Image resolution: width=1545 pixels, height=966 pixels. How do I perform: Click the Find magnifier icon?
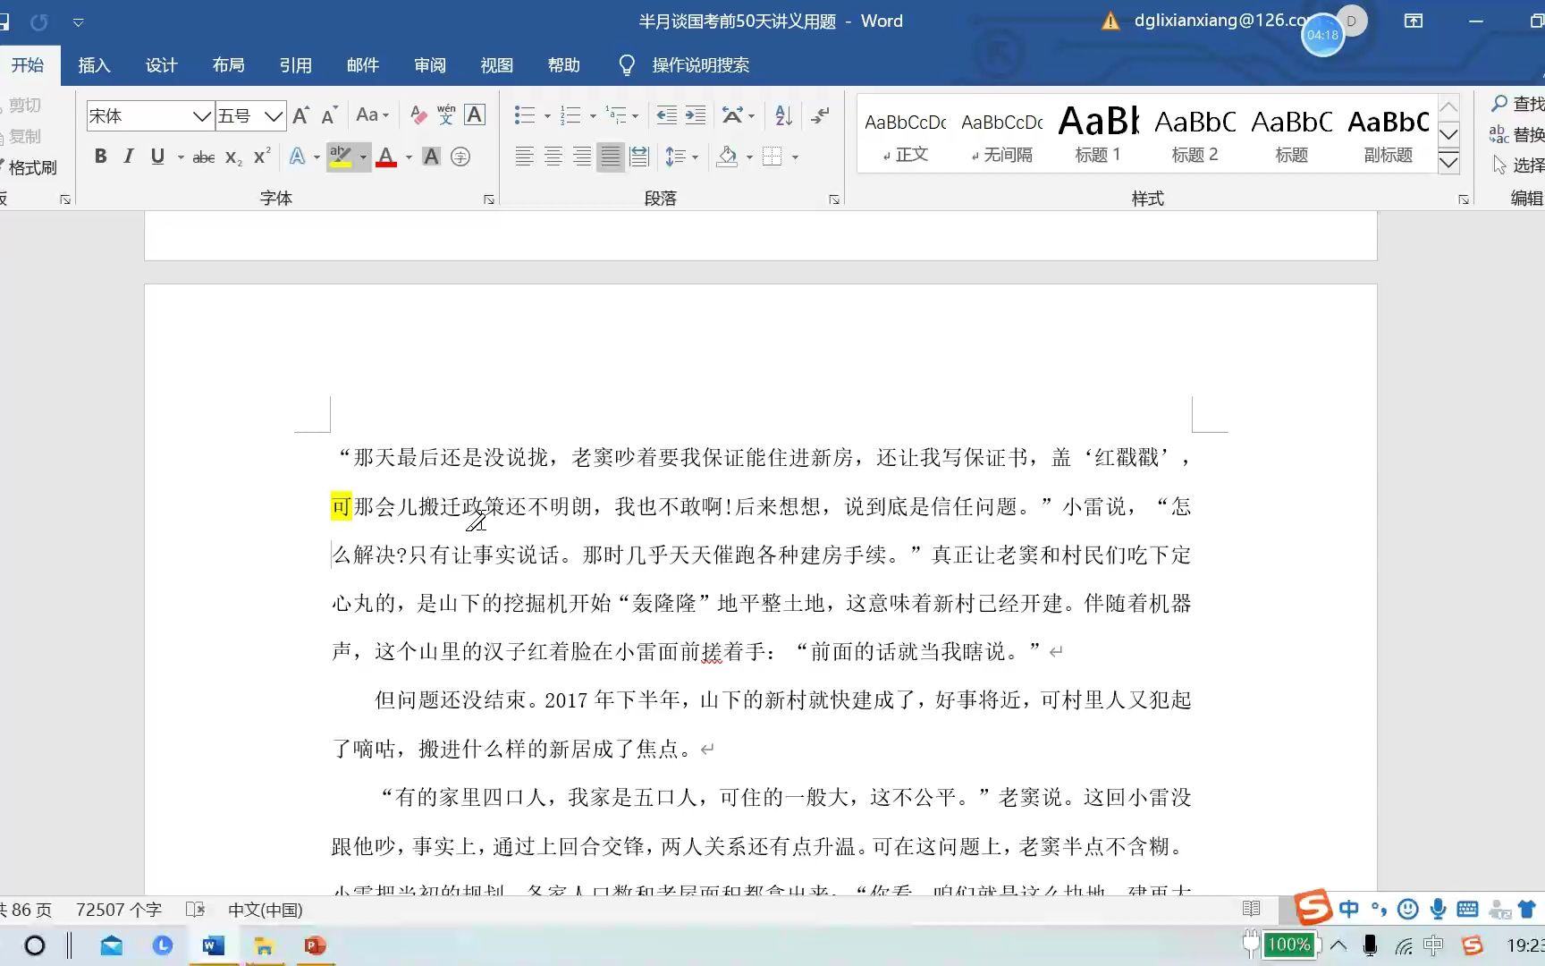click(1499, 104)
